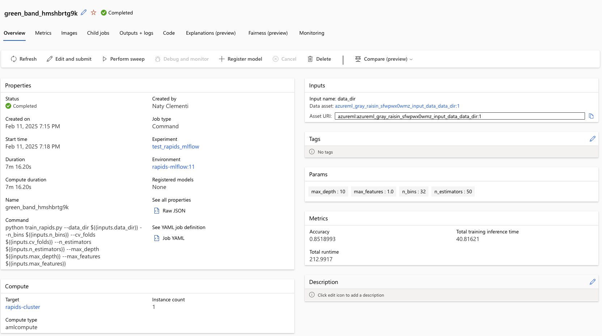Open the Outputs + logs tab
The width and height of the screenshot is (602, 336).
pos(136,33)
